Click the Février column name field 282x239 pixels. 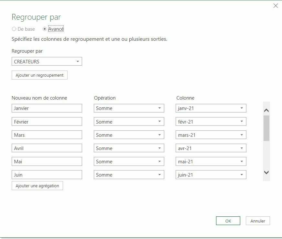pos(47,122)
